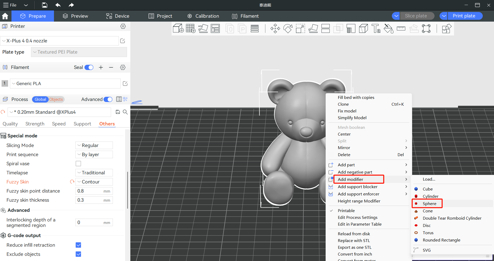This screenshot has height=261, width=494.
Task: Click the Print plate button
Action: click(464, 16)
